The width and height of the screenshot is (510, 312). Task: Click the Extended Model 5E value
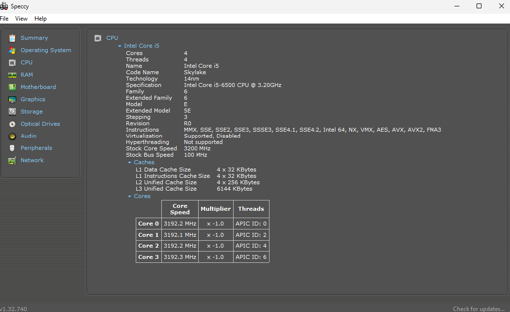pyautogui.click(x=187, y=111)
